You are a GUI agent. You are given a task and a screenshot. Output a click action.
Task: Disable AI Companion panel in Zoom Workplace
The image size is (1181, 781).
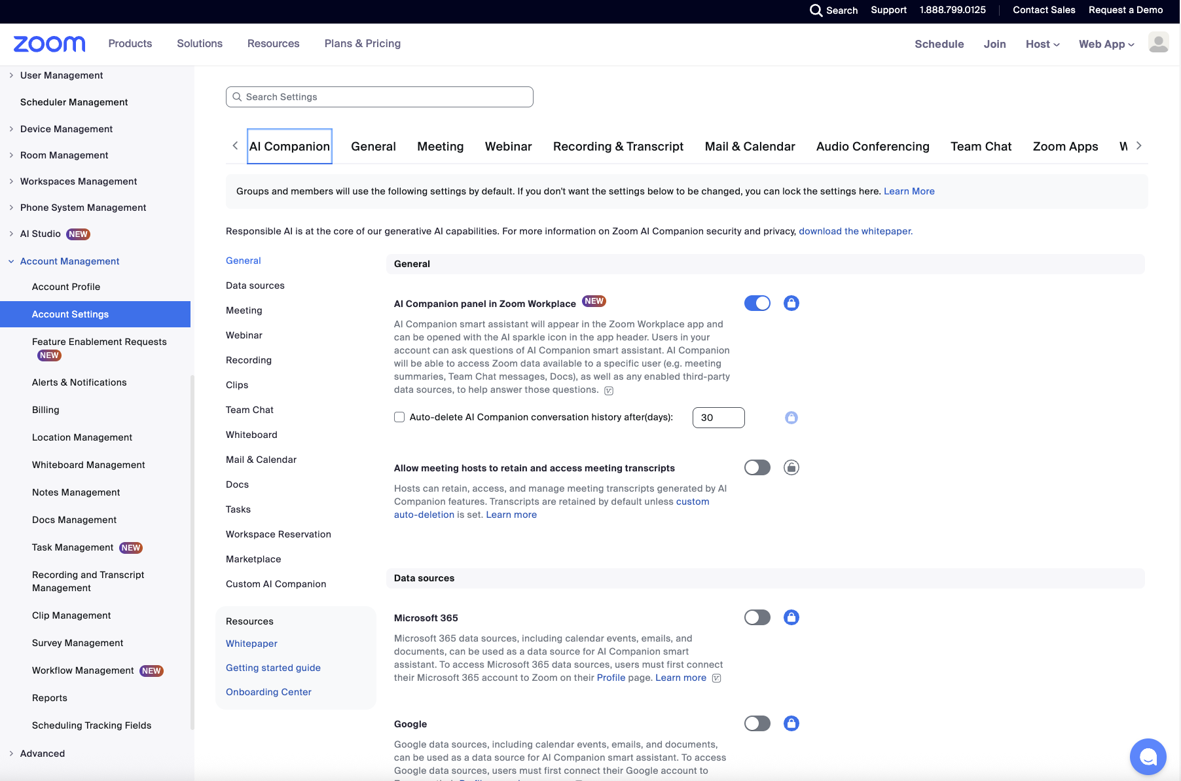pyautogui.click(x=757, y=303)
